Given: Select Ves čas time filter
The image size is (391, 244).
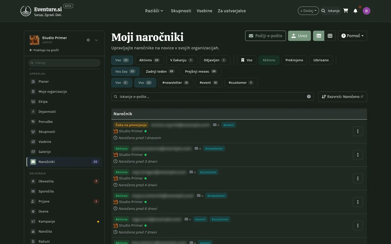Looking at the screenshot, I should point(125,72).
